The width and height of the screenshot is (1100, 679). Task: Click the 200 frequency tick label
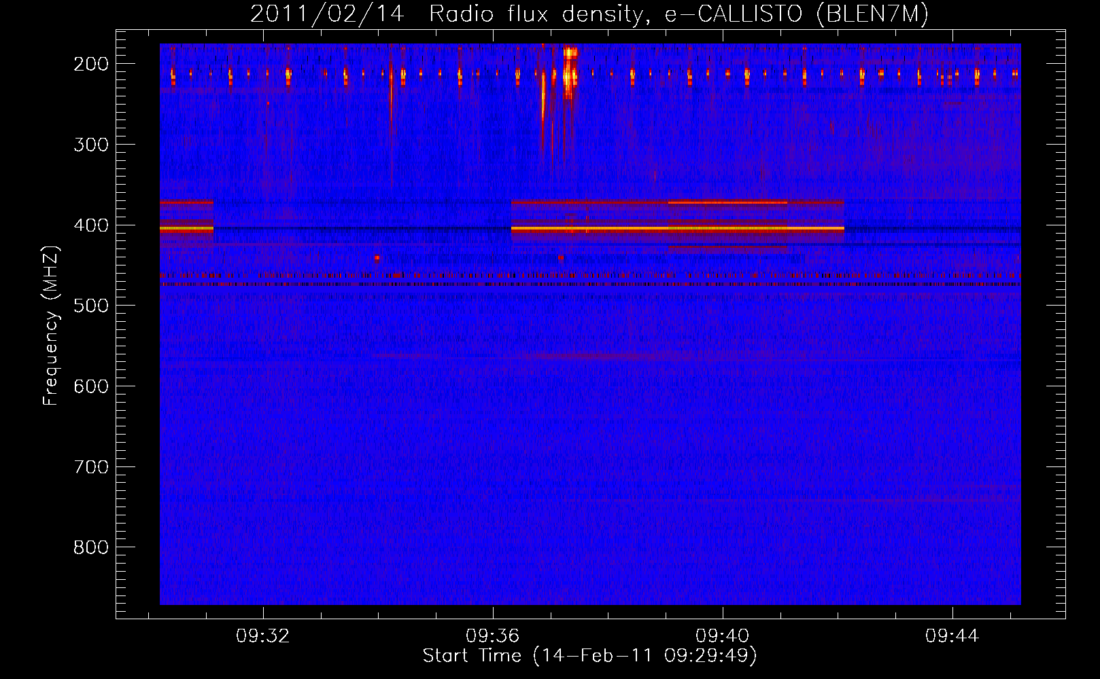tap(91, 64)
